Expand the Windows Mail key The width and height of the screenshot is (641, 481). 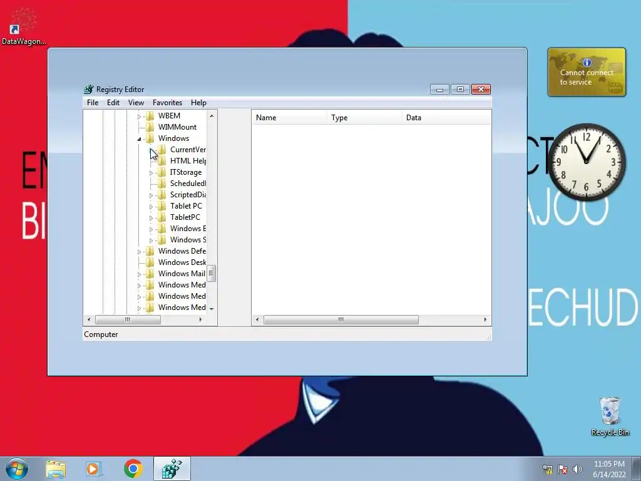tap(139, 274)
